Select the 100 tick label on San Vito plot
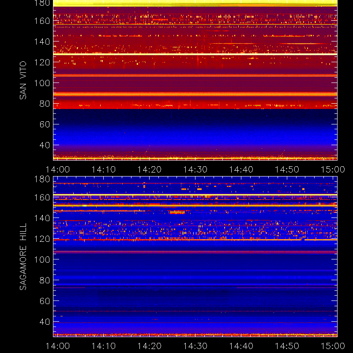 [x=42, y=83]
